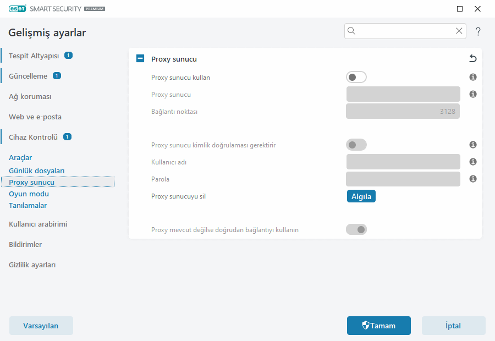Restore defaults with the Varsayılan button
Viewport: 495px width, 341px height.
(41, 326)
